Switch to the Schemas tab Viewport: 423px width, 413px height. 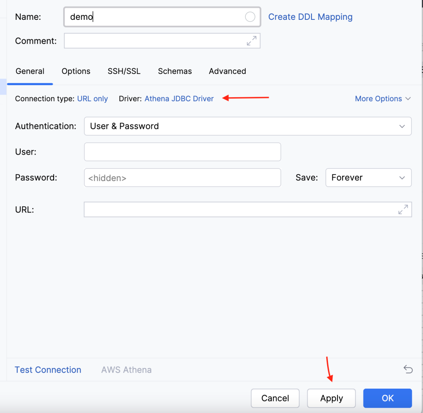coord(175,71)
